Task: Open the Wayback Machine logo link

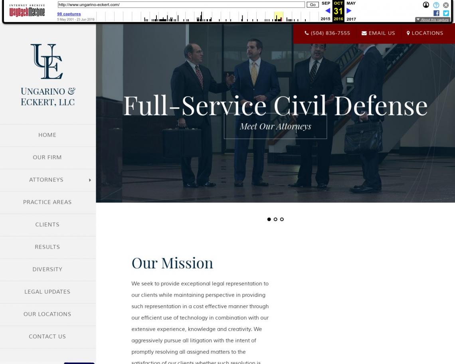Action: point(27,11)
